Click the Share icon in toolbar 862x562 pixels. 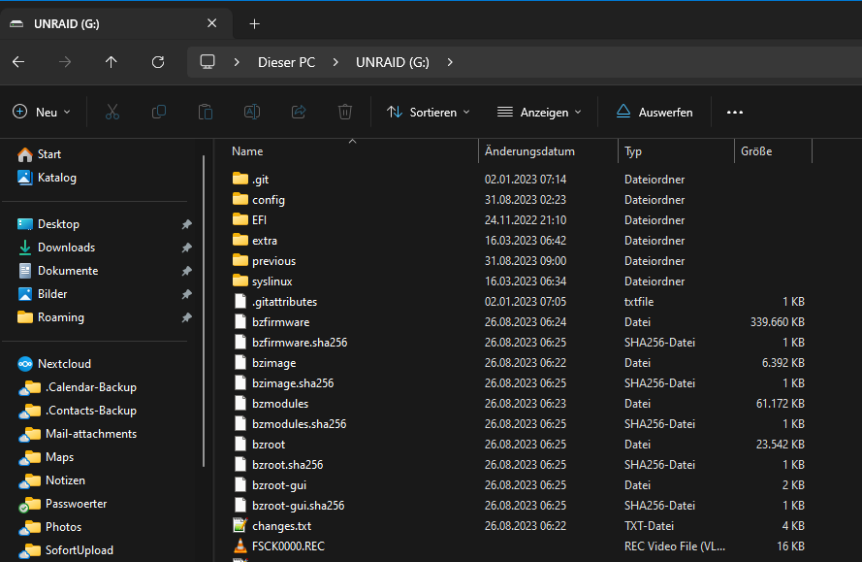click(299, 113)
